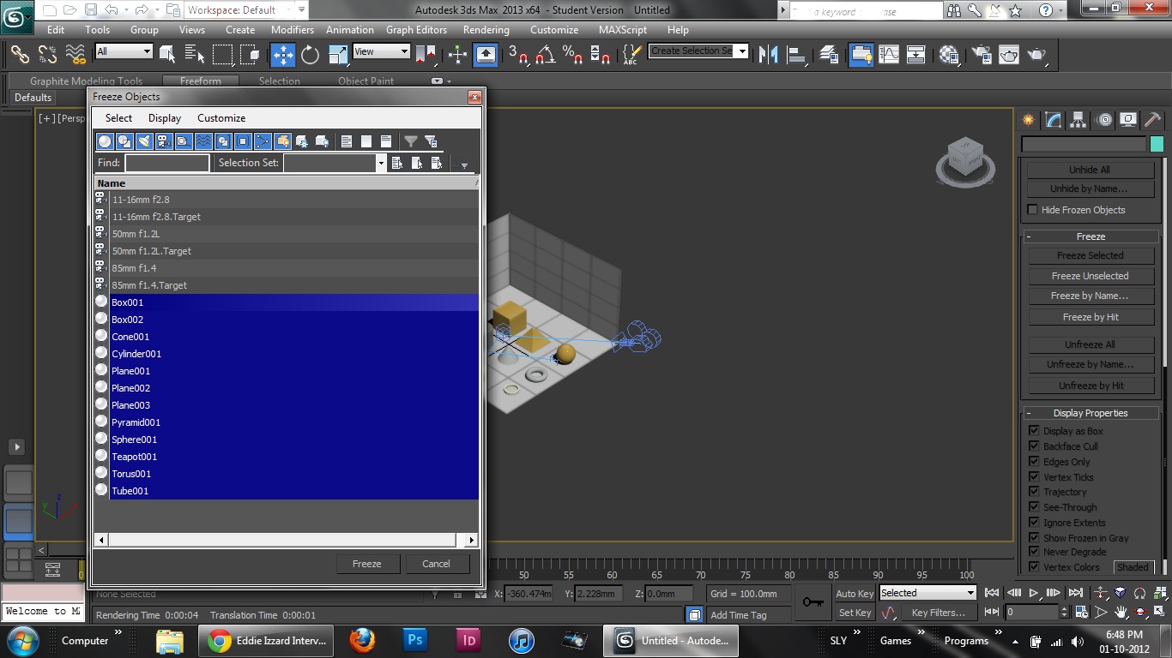
Task: Click the Freeze Selected button
Action: [x=1090, y=255]
